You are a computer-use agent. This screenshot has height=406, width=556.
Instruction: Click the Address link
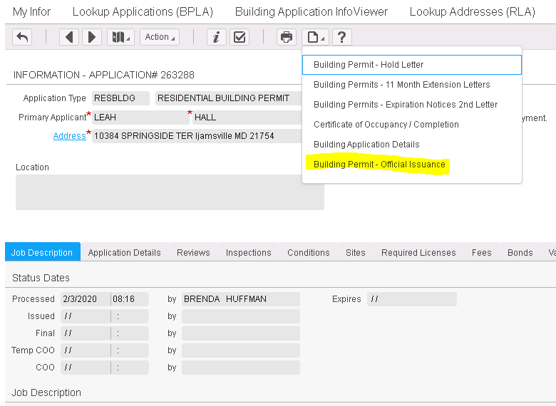(70, 135)
